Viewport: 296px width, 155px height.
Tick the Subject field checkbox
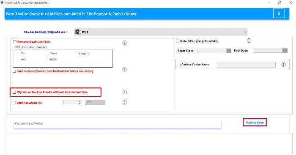pos(76,54)
